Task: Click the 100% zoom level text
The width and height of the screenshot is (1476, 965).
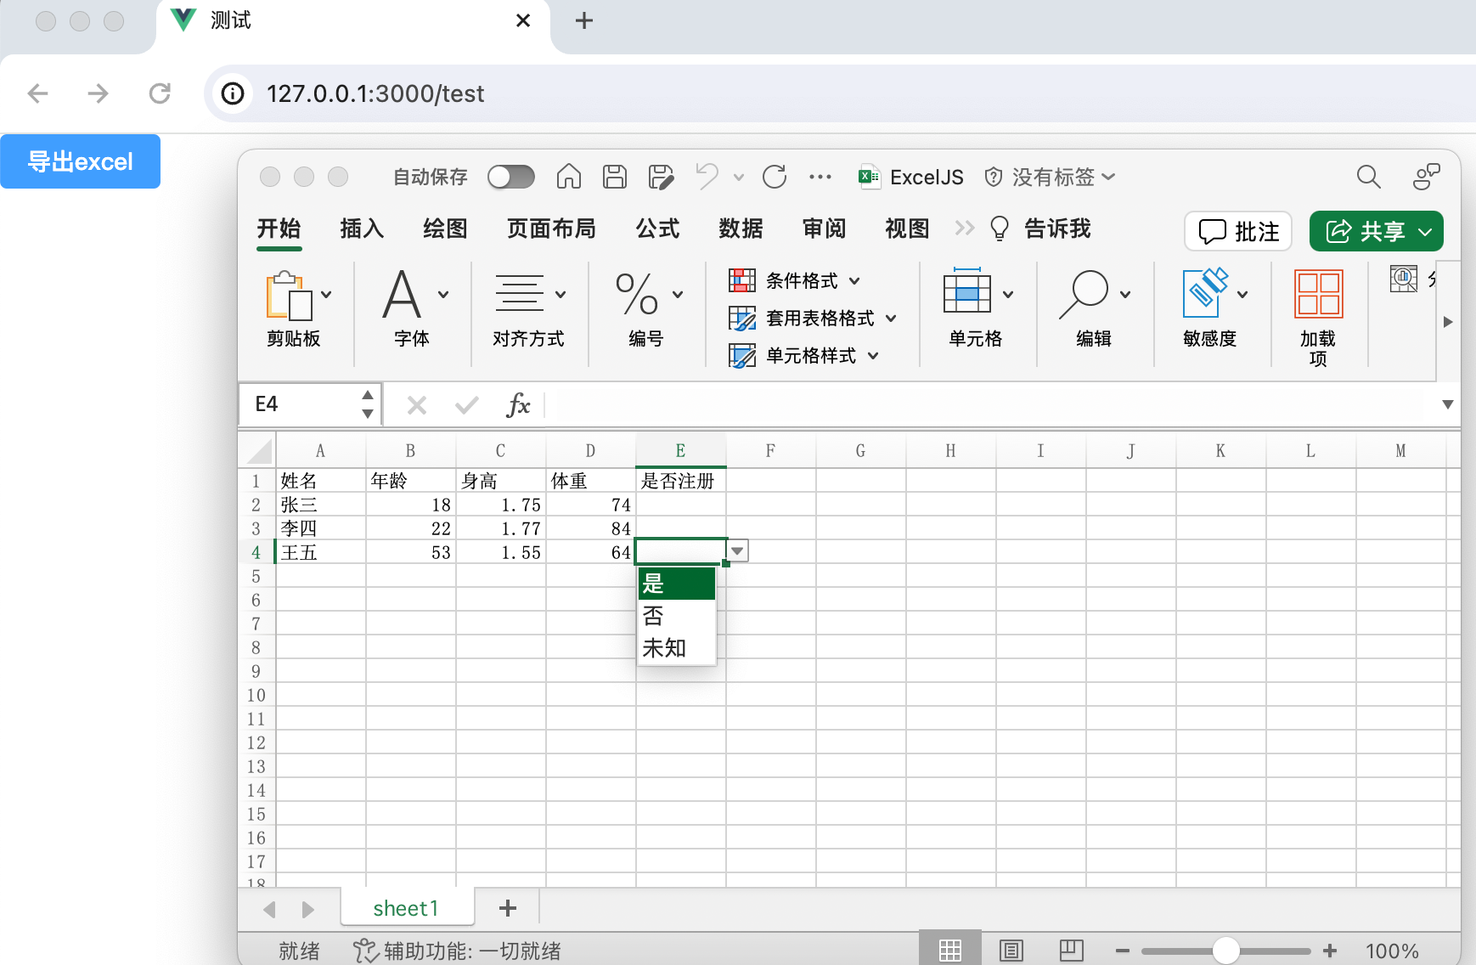Action: 1392,951
